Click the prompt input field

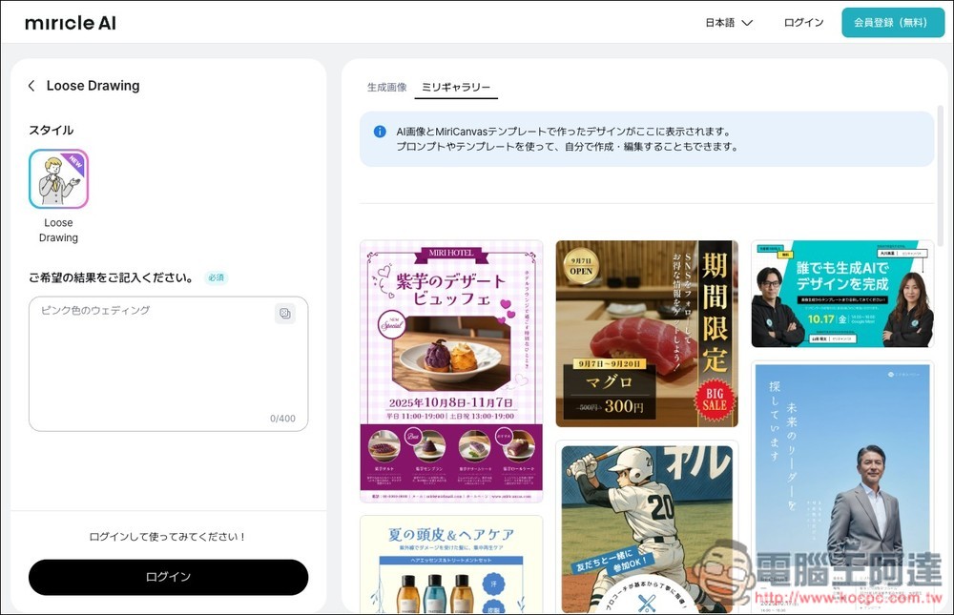point(168,362)
